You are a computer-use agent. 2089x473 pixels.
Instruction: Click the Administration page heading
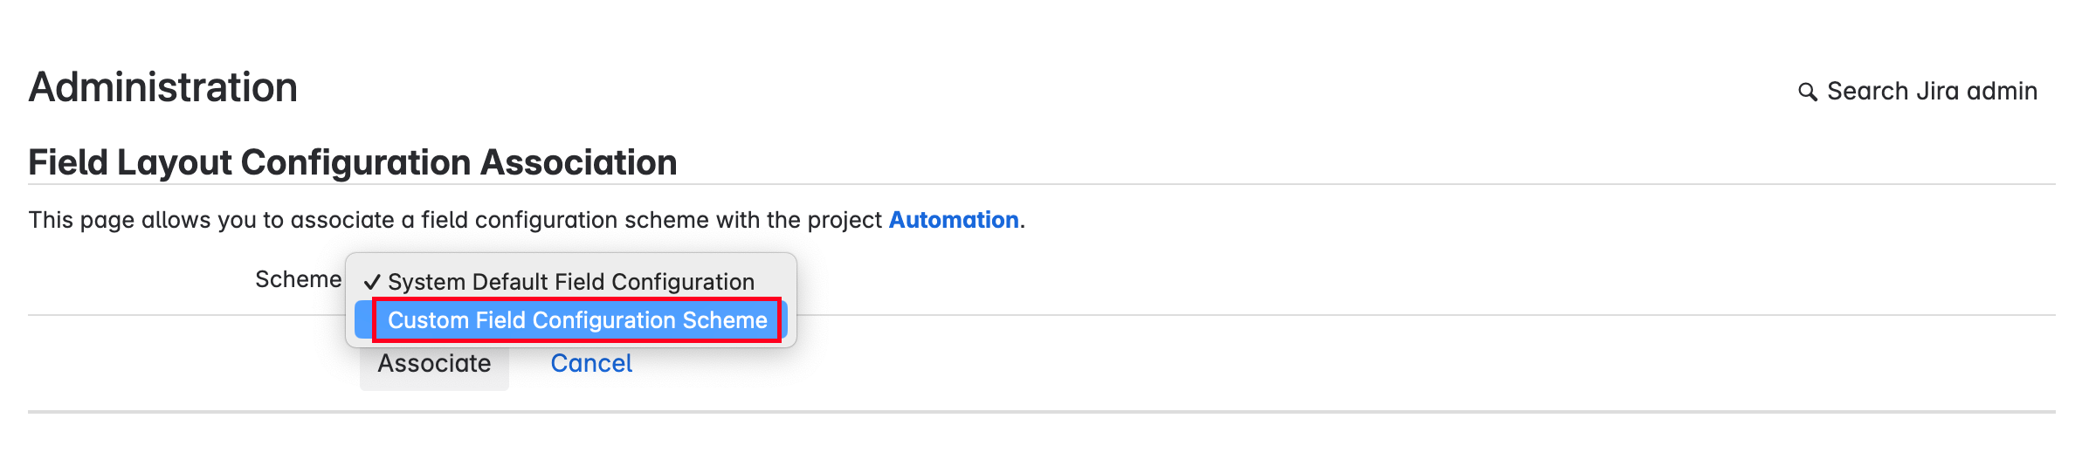(163, 88)
